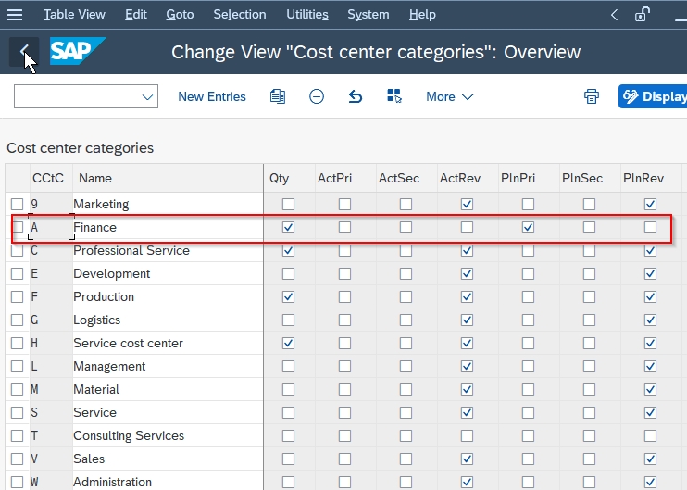Click the undo change arrow icon
Screen dimensions: 687x490
click(x=356, y=96)
